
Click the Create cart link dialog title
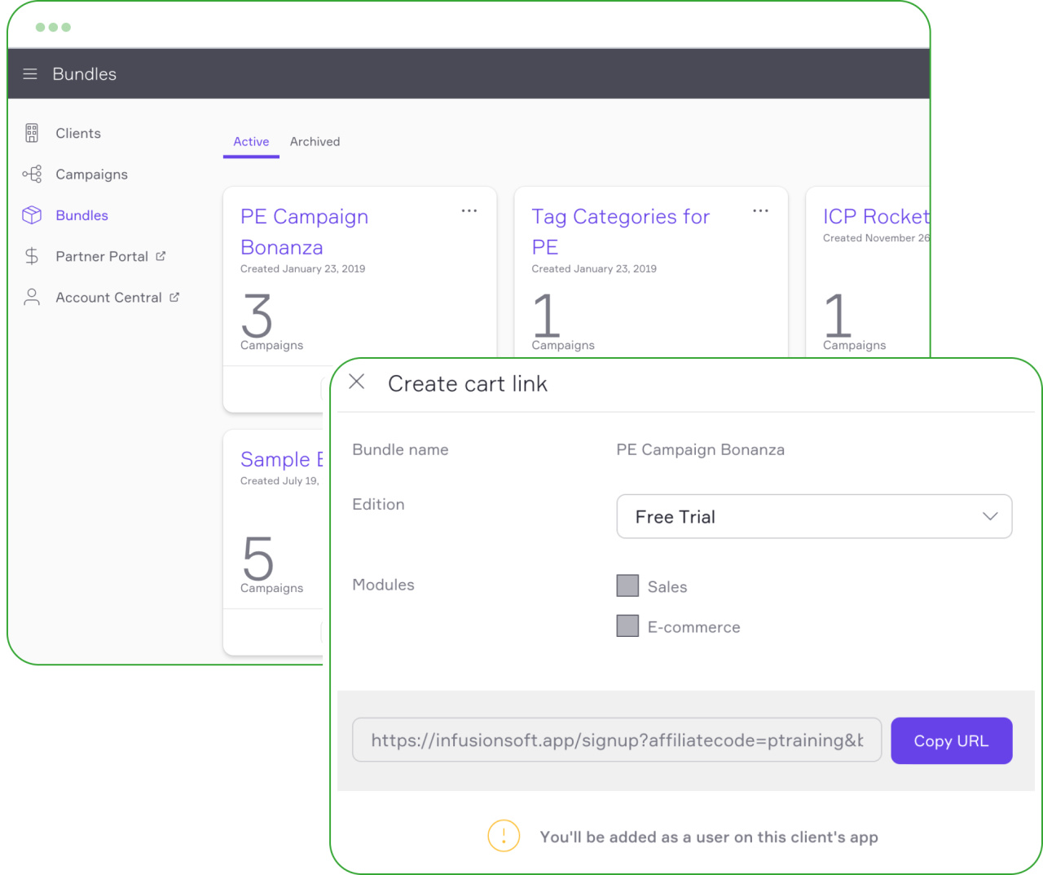[x=468, y=383]
